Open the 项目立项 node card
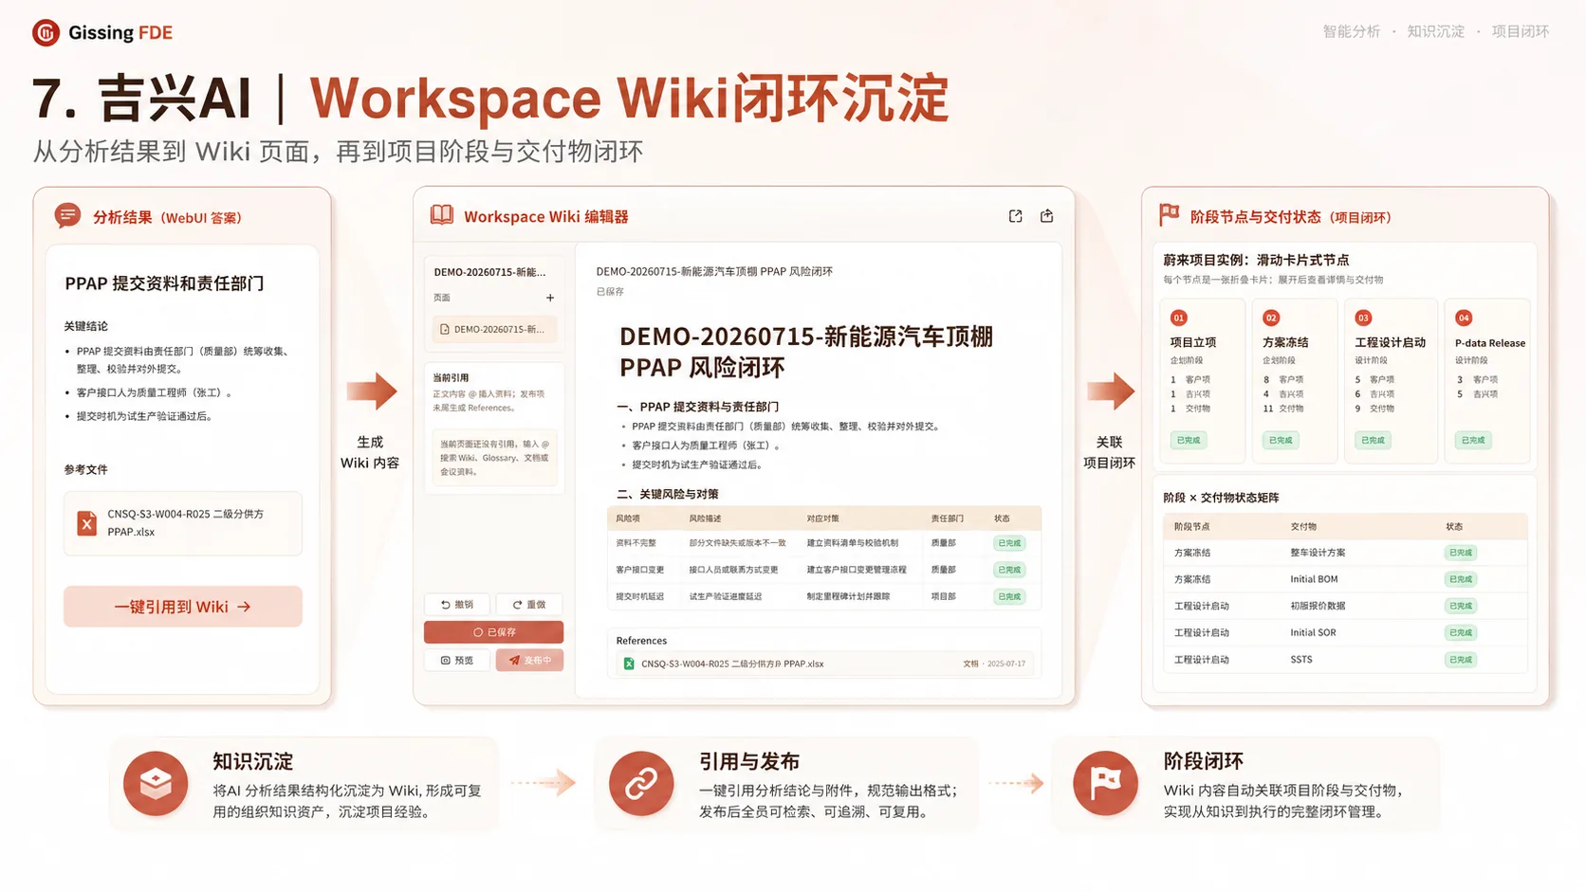 [1203, 380]
